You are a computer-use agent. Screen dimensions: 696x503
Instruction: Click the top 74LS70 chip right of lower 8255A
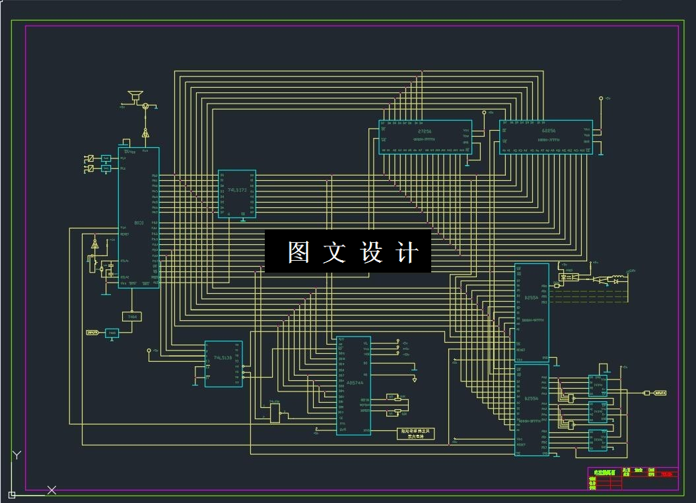[598, 385]
